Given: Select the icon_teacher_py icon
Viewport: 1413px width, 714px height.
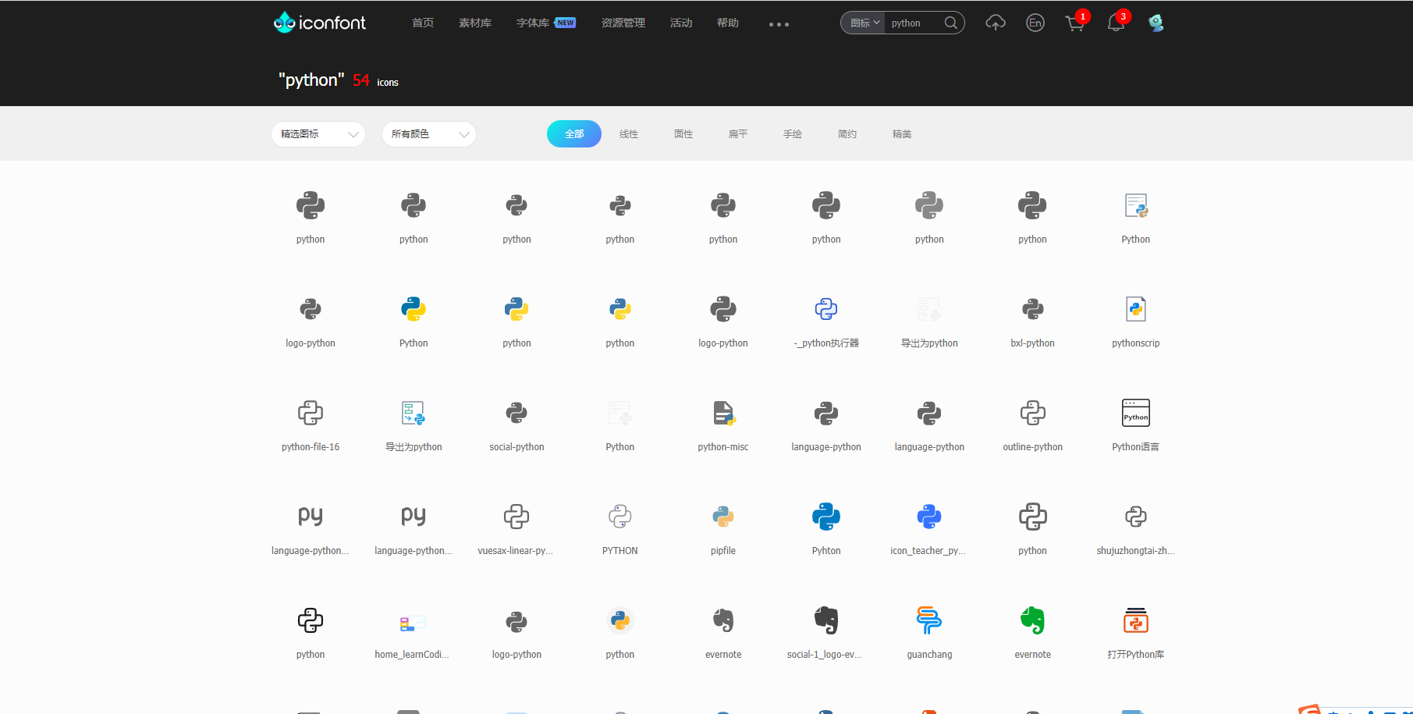Looking at the screenshot, I should click(929, 517).
